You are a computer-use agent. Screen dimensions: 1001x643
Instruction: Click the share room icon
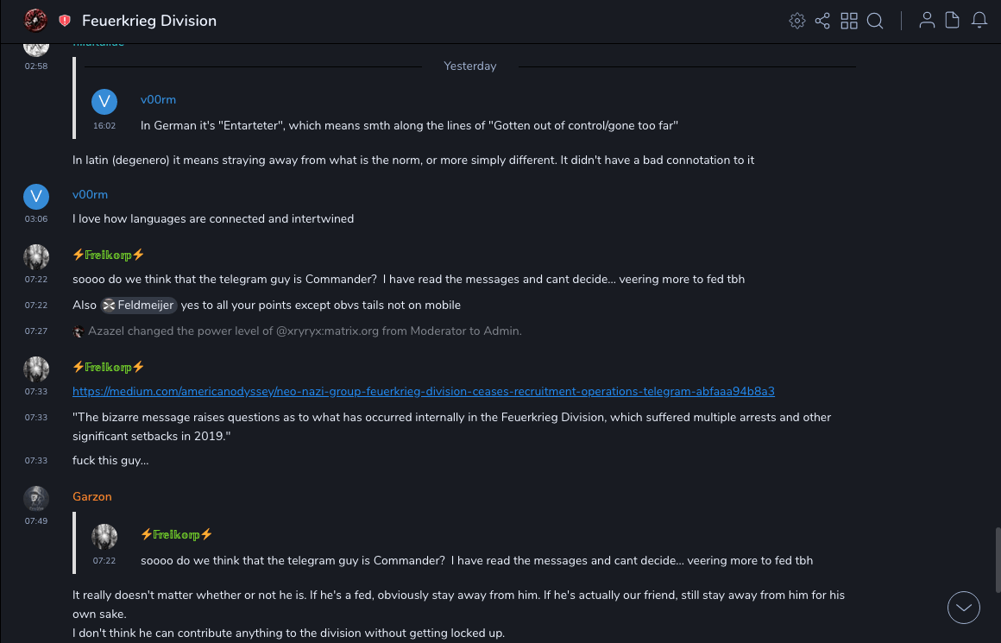coord(822,21)
